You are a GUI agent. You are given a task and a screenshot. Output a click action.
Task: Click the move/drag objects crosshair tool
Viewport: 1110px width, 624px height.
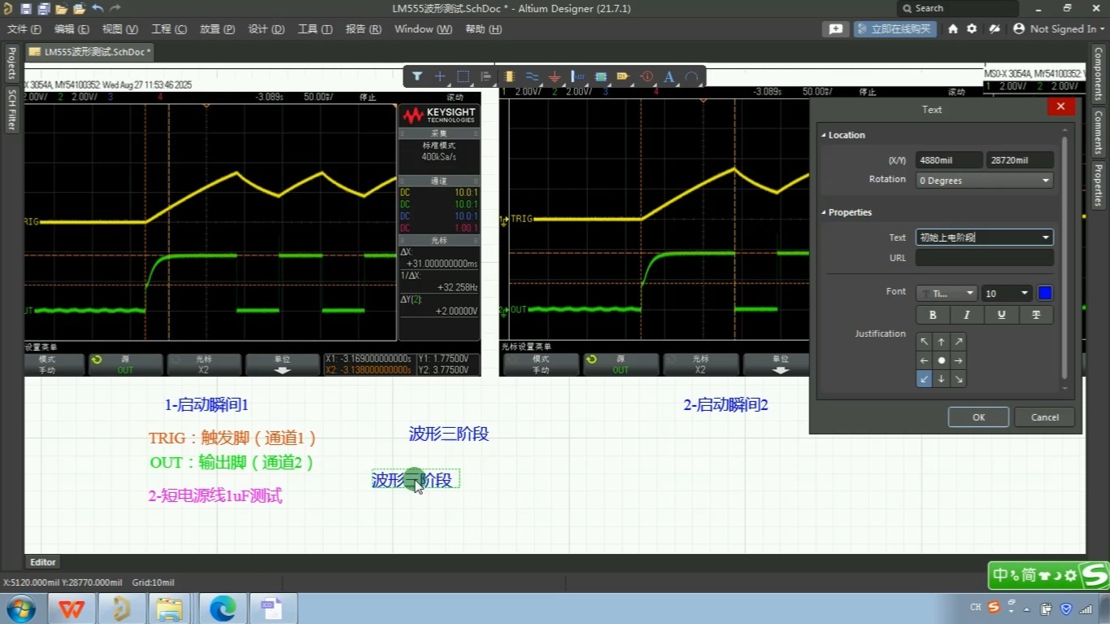(x=440, y=76)
